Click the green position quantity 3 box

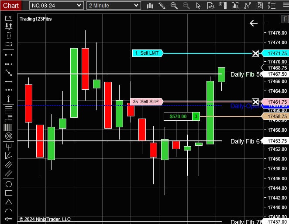click(x=196, y=116)
